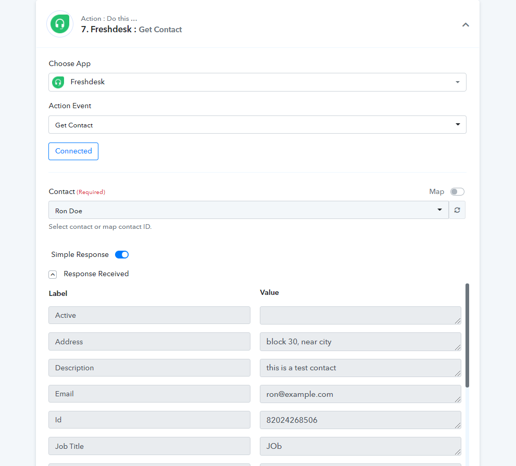This screenshot has width=516, height=466.
Task: Refresh the Contact list with reload icon
Action: point(457,210)
